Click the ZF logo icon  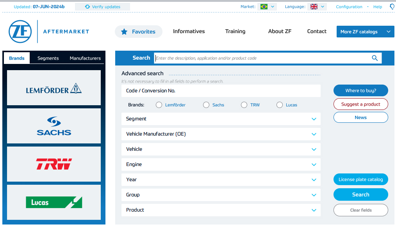tap(20, 32)
